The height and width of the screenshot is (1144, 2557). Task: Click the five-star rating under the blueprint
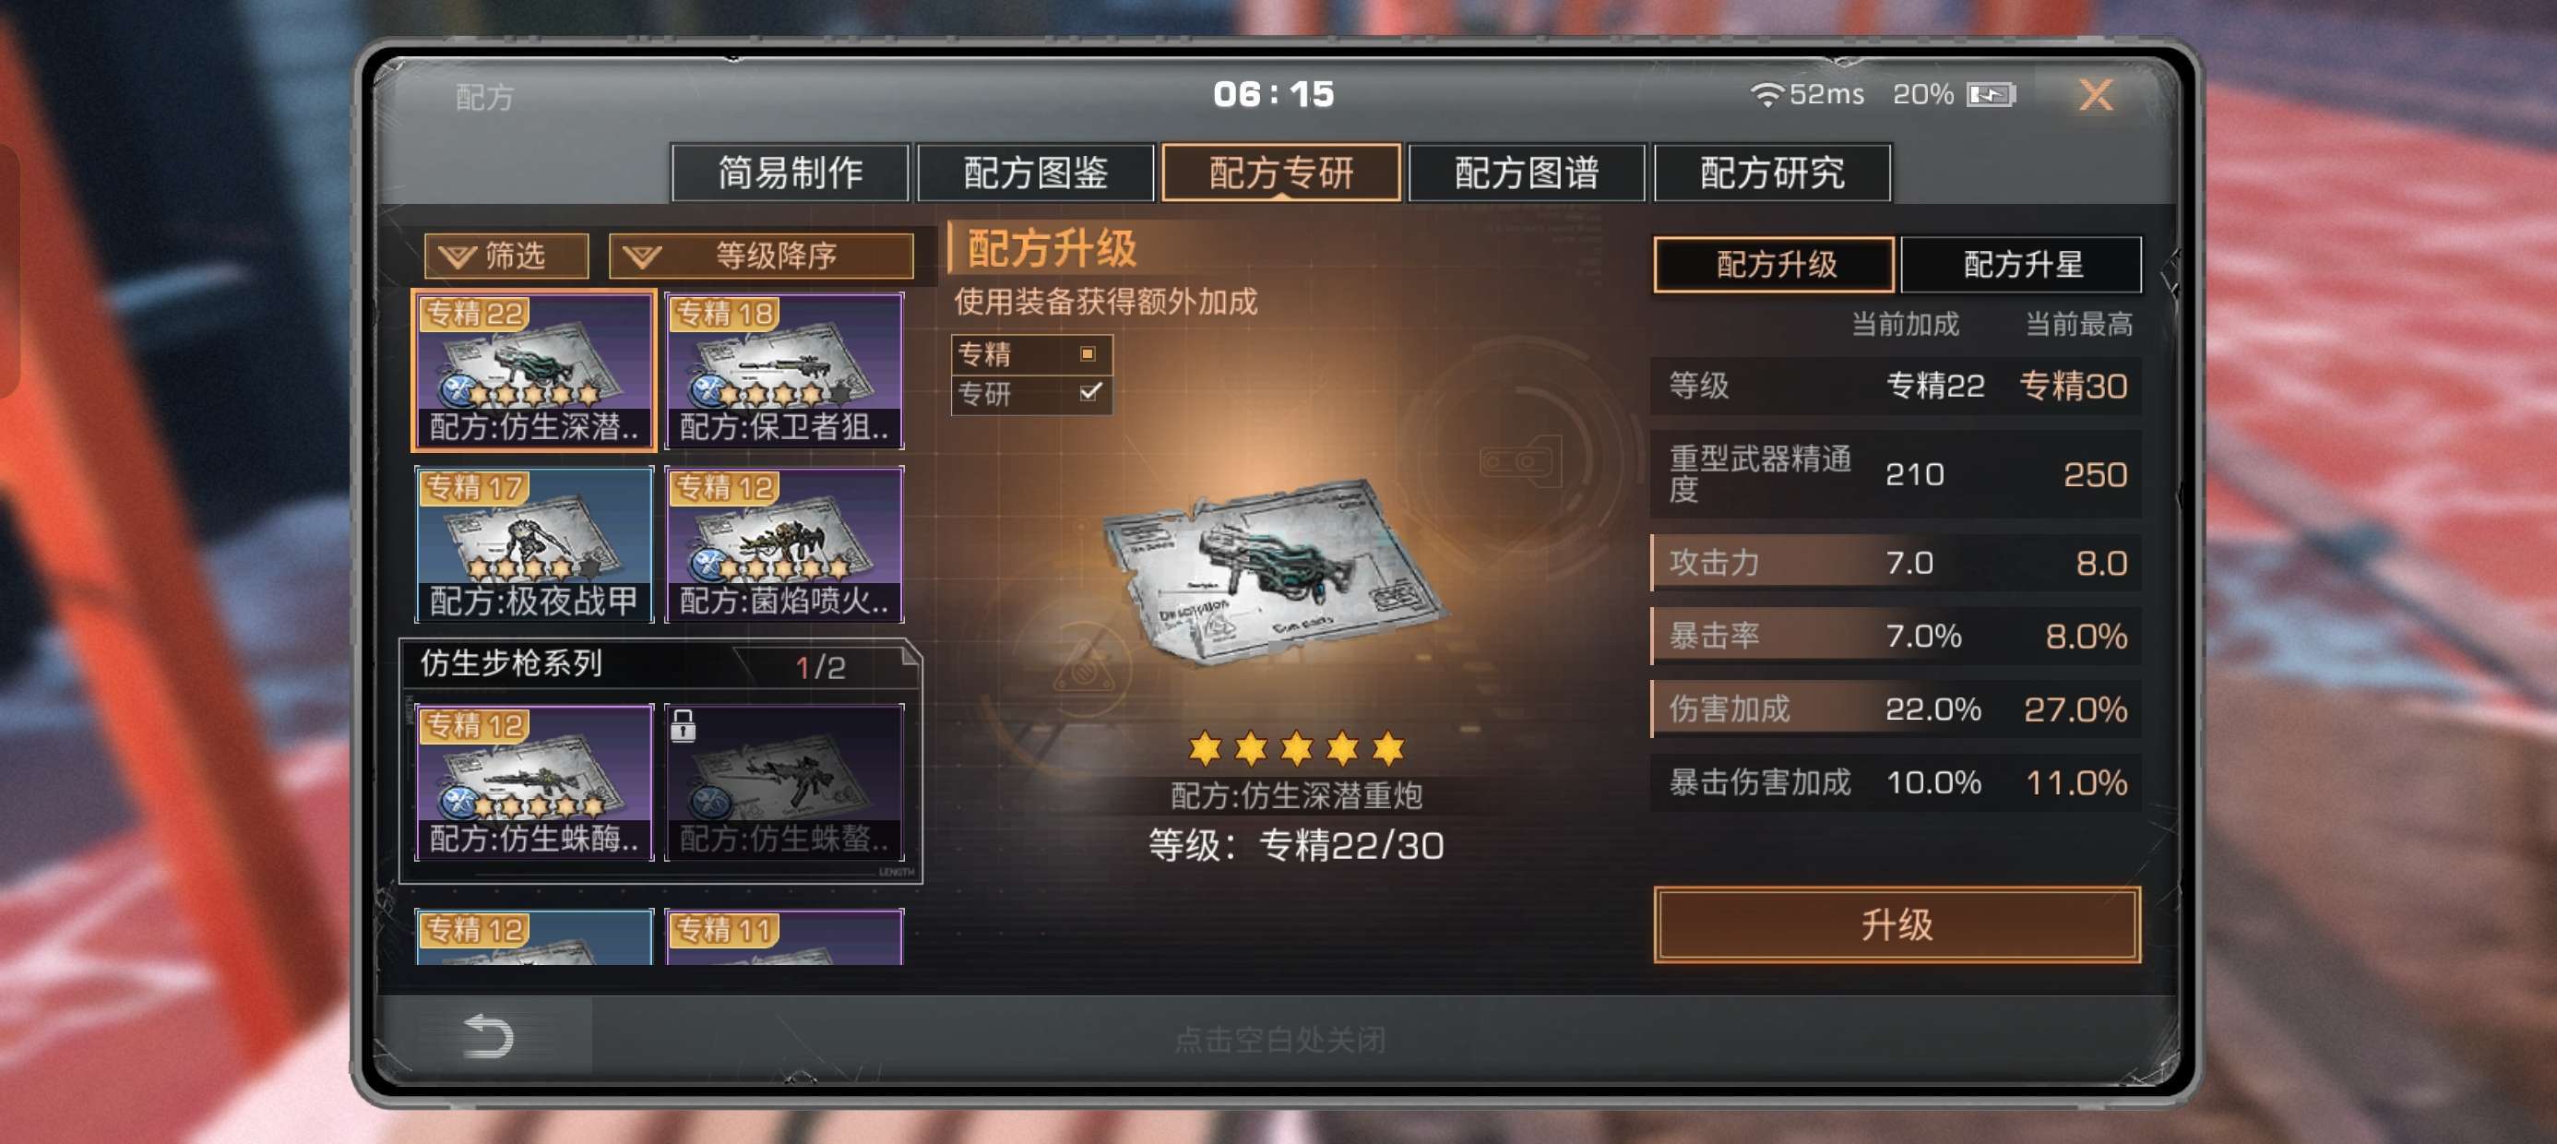[1296, 749]
